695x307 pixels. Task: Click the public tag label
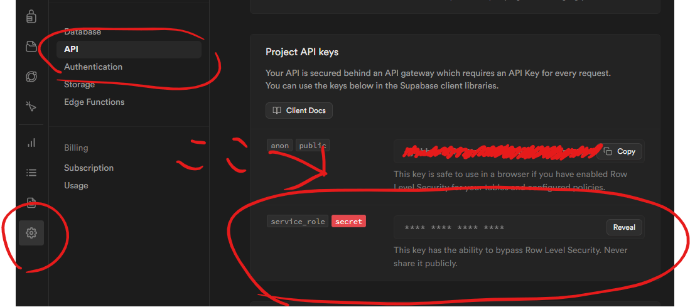(313, 145)
